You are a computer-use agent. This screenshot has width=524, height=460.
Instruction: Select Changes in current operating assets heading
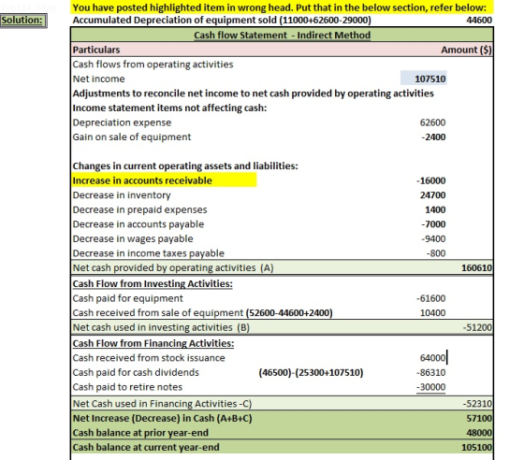(185, 165)
